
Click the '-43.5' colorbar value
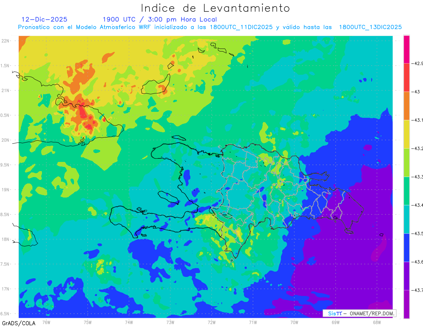pos(417,234)
